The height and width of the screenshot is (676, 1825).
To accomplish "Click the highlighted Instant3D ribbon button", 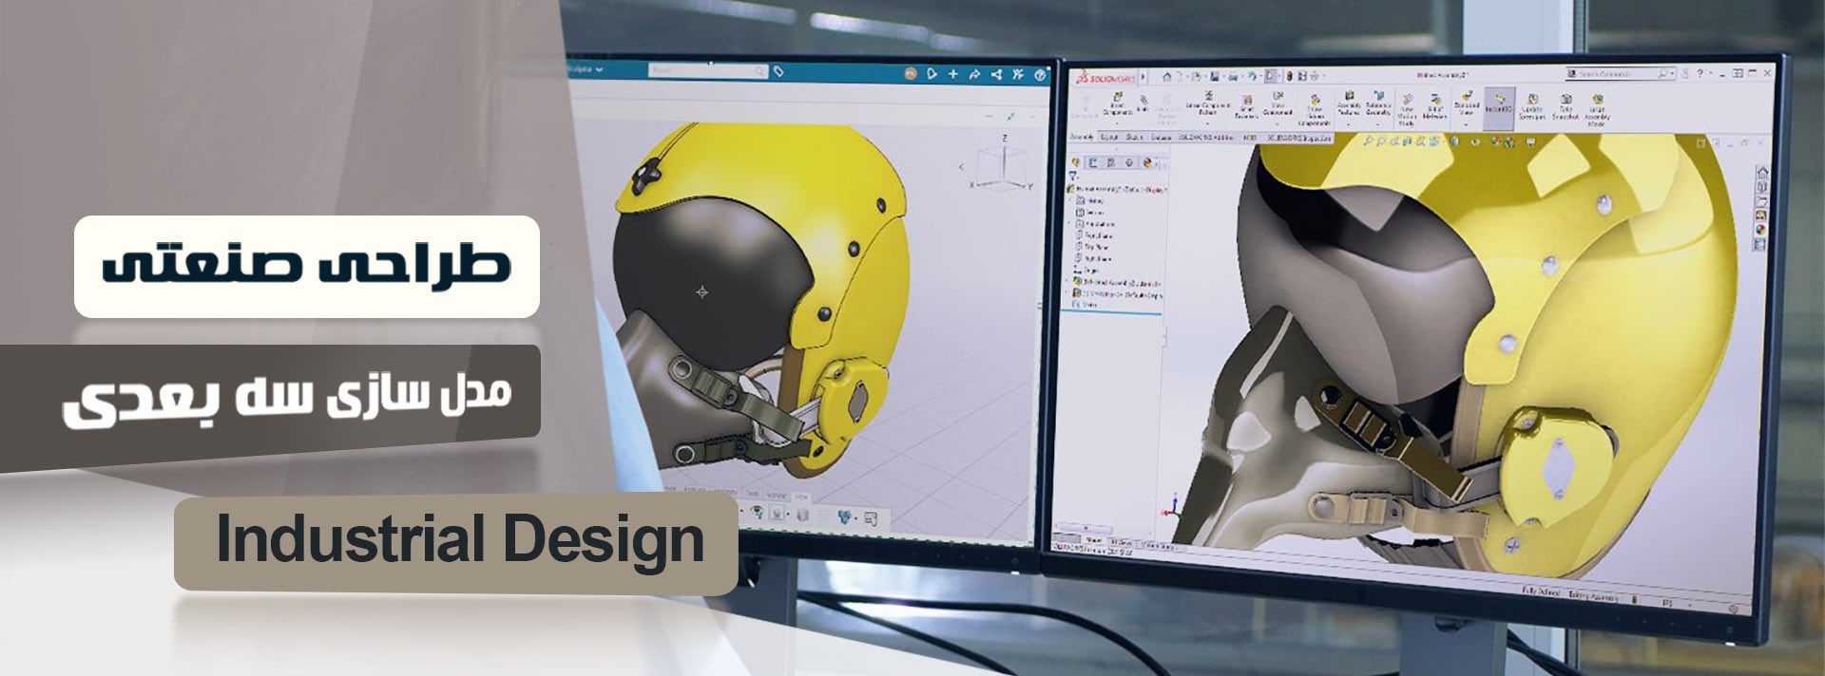I will (1499, 104).
